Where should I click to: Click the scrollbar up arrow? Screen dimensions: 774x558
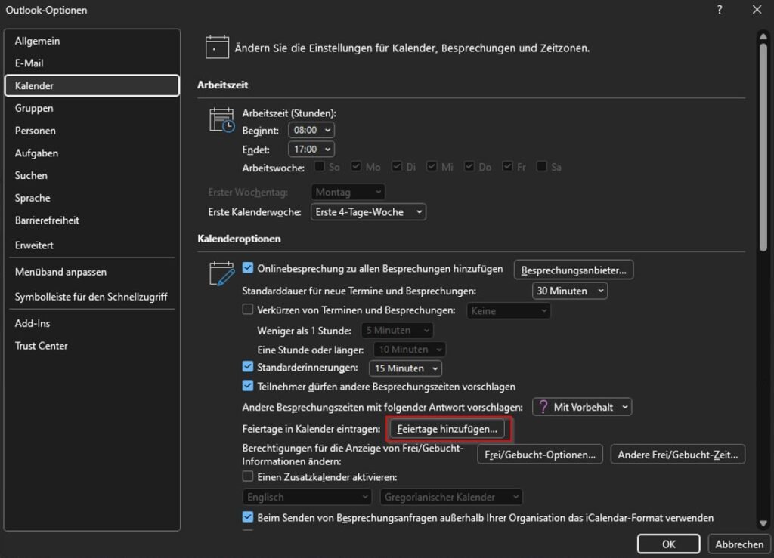[763, 36]
